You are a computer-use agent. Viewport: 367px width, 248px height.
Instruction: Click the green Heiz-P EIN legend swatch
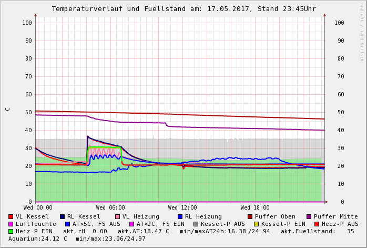pyautogui.click(x=11, y=232)
